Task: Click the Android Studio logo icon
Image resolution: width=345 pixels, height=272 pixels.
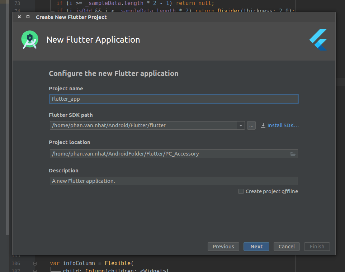Action: (x=29, y=40)
